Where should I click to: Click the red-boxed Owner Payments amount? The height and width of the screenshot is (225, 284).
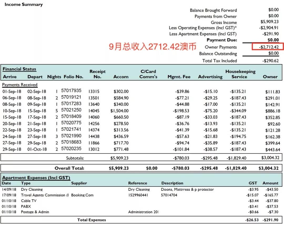pos(268,47)
